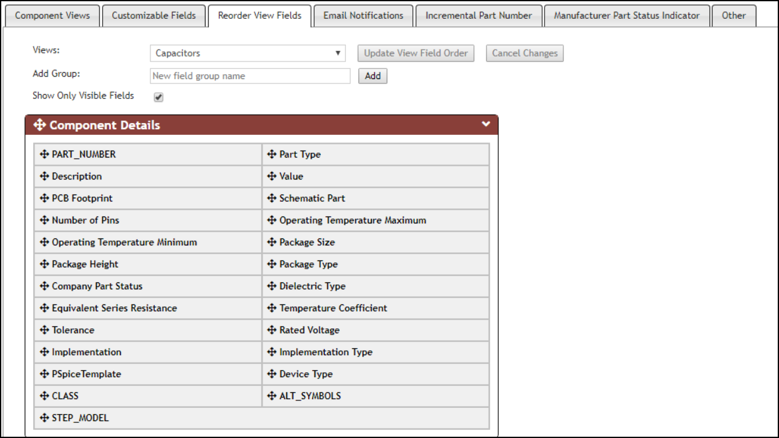Click the drag handle beside PART_NUMBER
Screen dimensions: 779x438
[43, 154]
